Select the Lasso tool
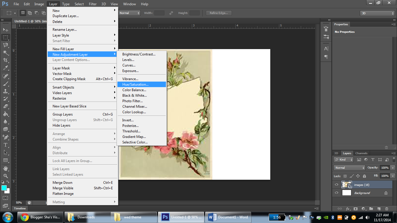Image resolution: width=397 pixels, height=223 pixels. pos(6,45)
